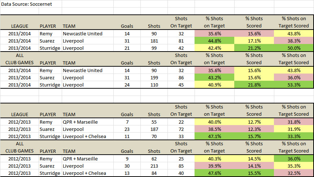Select the 199 shots cell for Suarez

click(154, 78)
